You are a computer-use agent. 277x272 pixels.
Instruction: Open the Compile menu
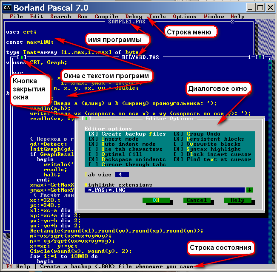pos(106,17)
